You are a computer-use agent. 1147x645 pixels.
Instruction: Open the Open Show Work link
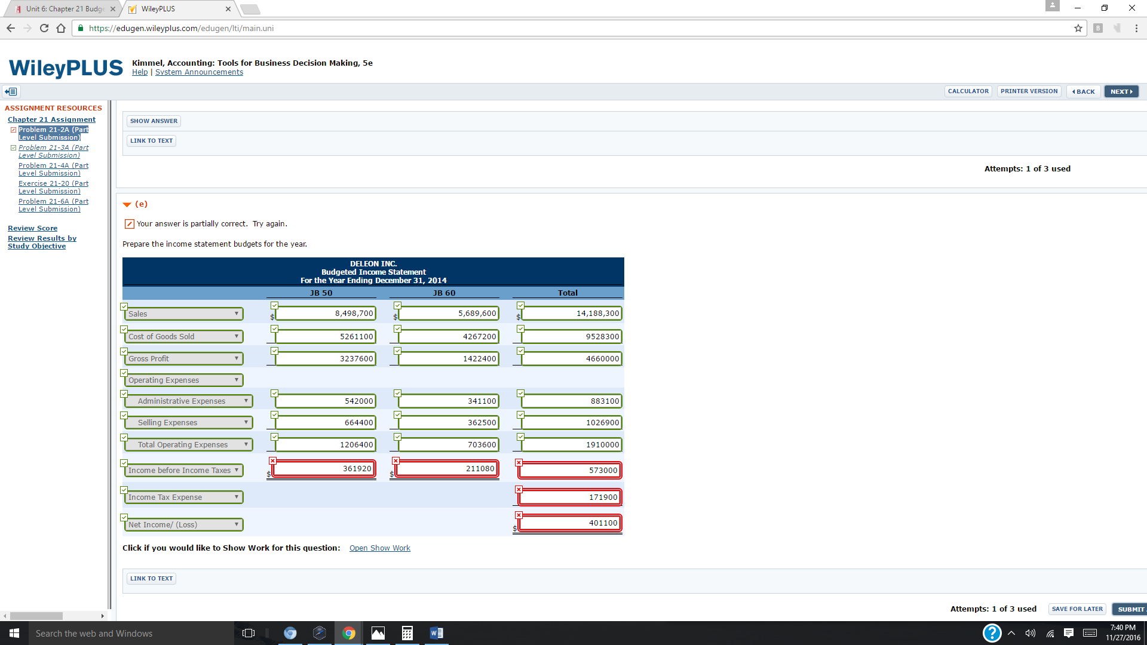(379, 548)
